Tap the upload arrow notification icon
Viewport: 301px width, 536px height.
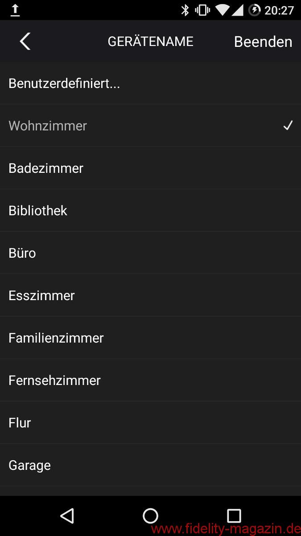(x=15, y=10)
